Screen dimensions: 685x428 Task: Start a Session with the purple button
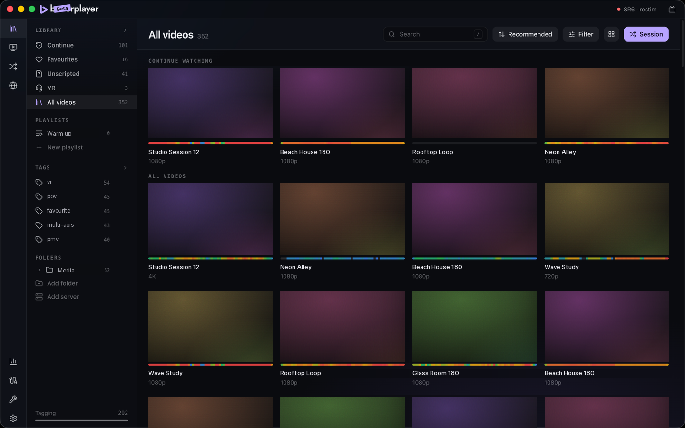pyautogui.click(x=646, y=34)
